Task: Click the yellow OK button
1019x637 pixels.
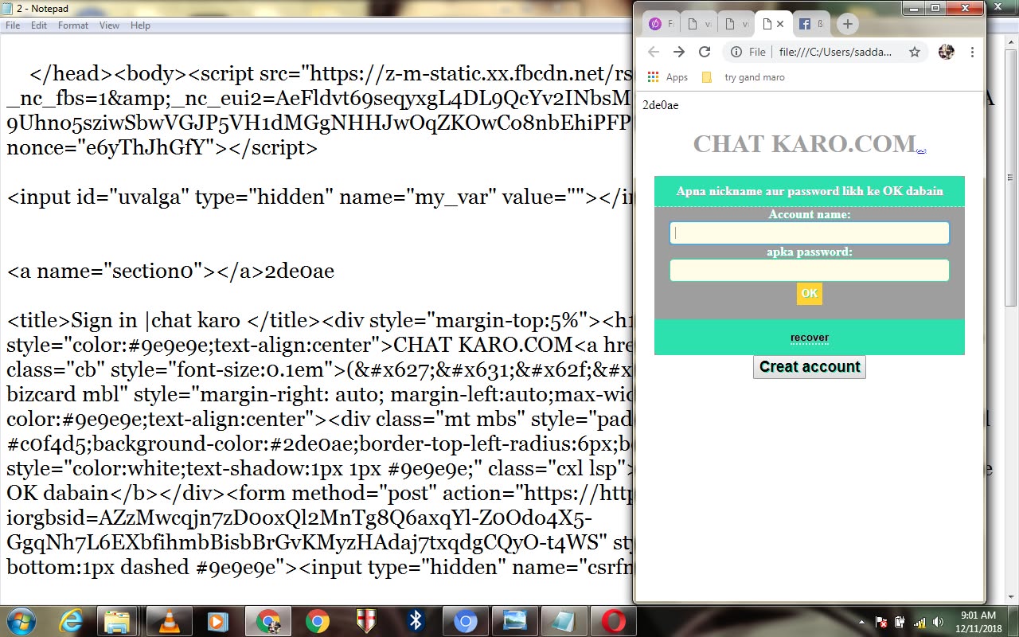Action: pos(810,294)
